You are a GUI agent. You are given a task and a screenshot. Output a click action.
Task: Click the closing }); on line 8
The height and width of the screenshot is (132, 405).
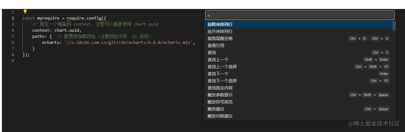pos(26,54)
